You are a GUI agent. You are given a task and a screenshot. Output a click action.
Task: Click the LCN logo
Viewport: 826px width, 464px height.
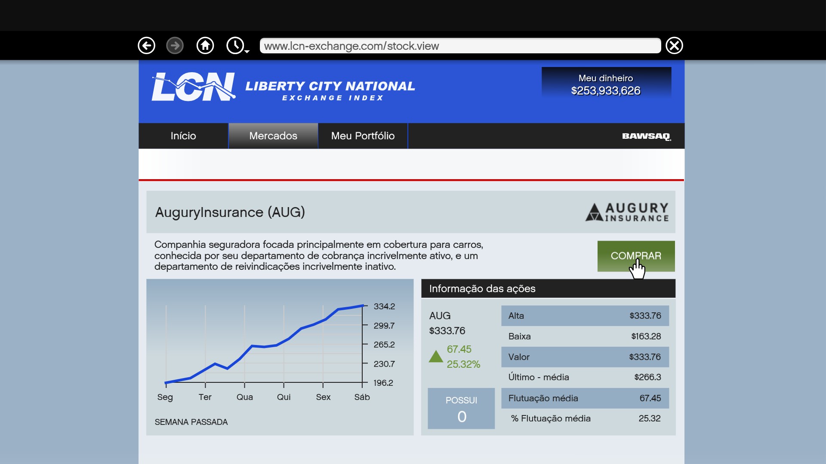[x=193, y=87]
